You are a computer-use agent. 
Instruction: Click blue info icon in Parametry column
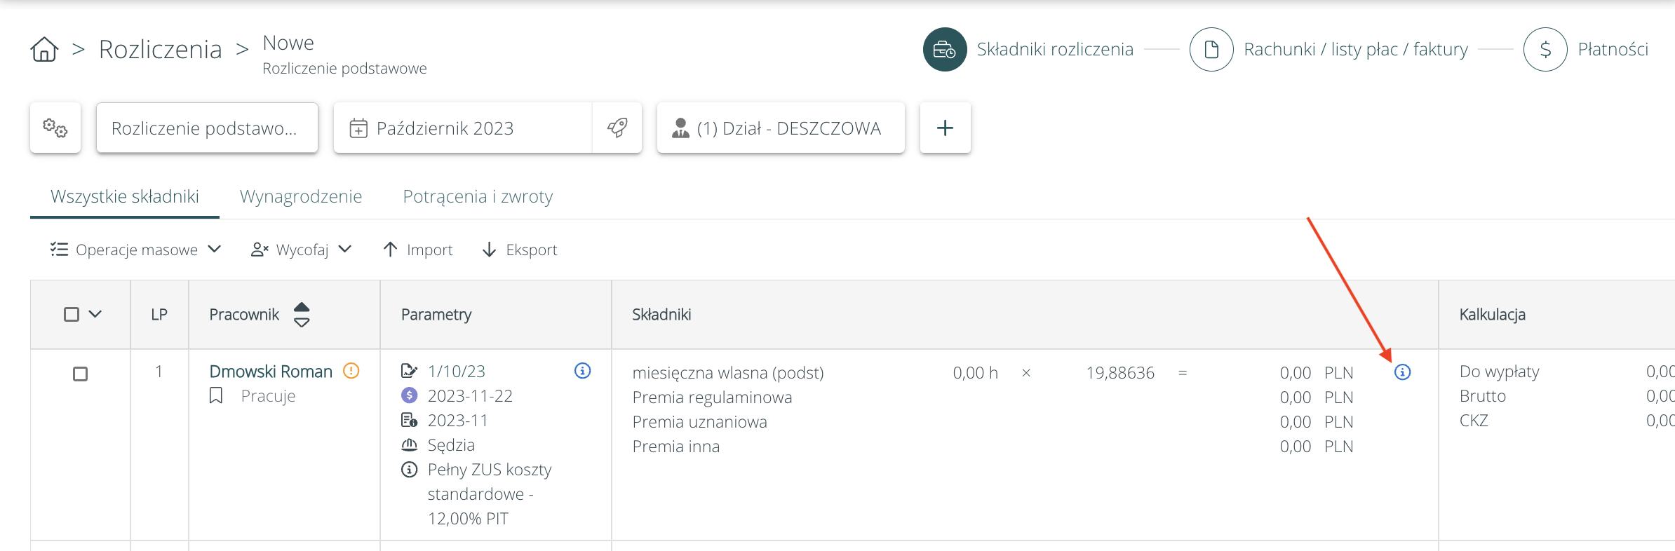(x=582, y=371)
